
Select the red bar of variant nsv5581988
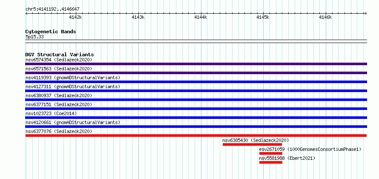tap(271, 162)
